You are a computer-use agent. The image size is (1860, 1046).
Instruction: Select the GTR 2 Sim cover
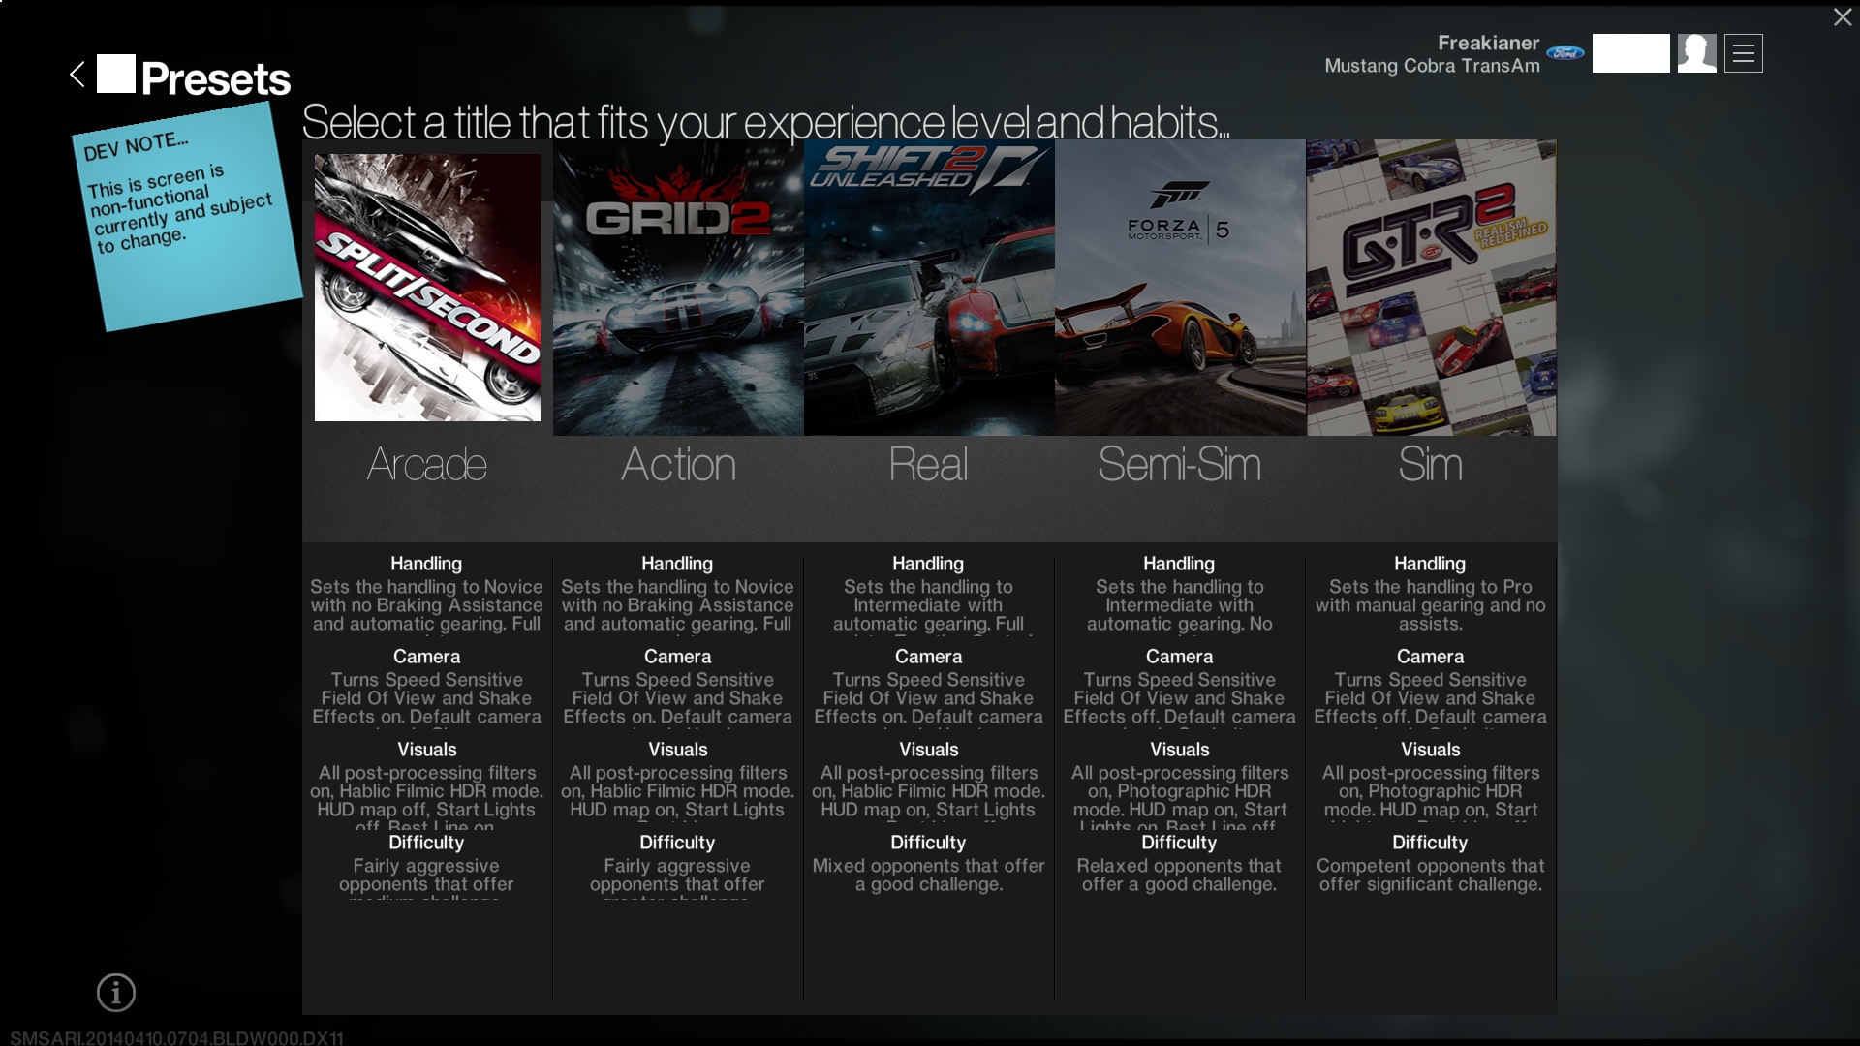pyautogui.click(x=1431, y=288)
